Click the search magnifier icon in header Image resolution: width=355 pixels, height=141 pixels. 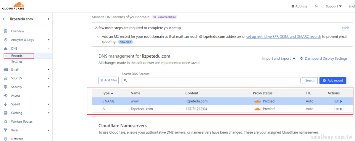tap(317, 6)
